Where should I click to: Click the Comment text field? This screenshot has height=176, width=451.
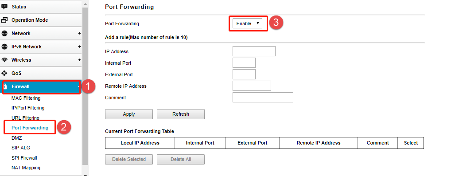[263, 98]
